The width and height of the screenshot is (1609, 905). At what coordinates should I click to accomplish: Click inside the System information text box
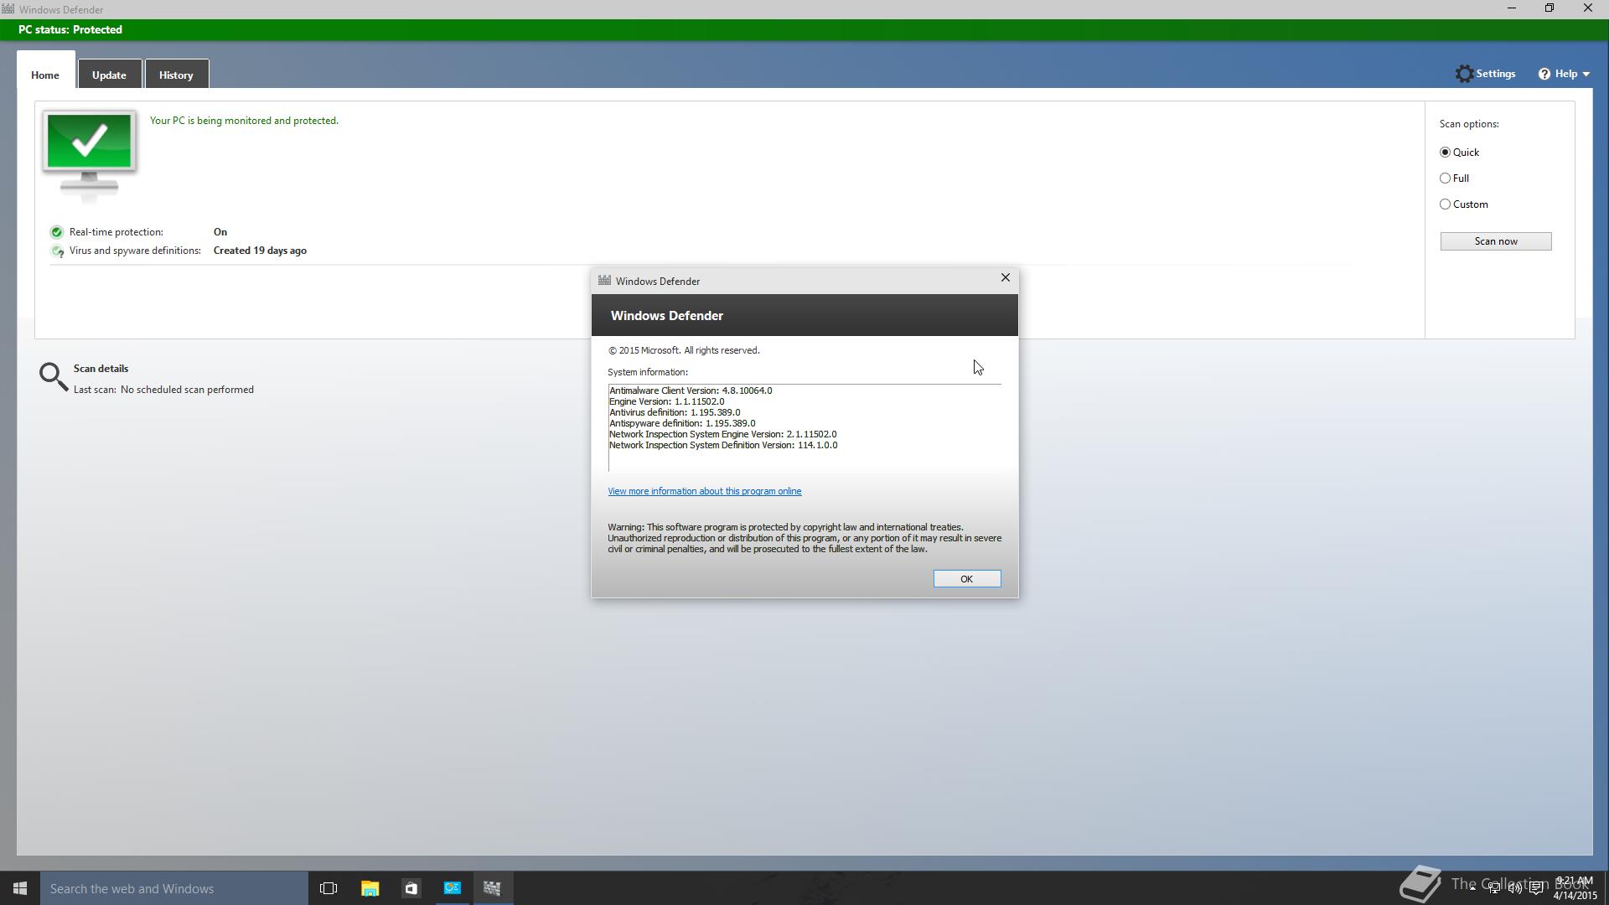(804, 428)
